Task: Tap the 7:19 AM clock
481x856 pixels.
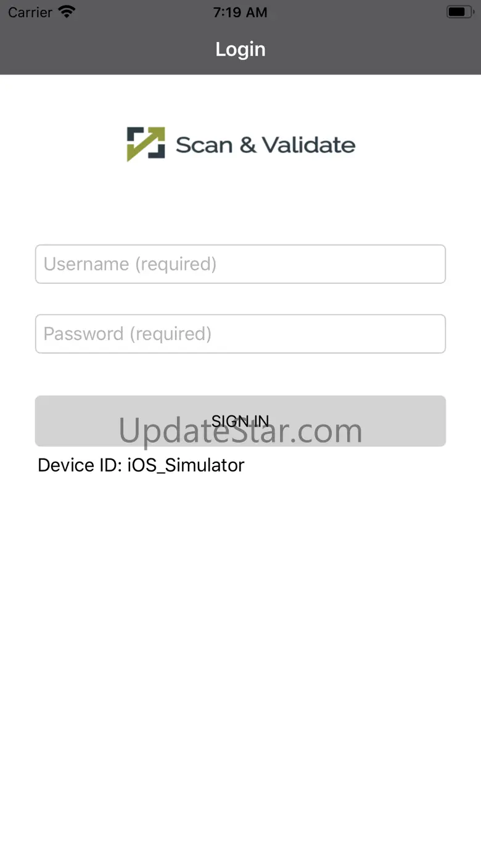Action: (240, 12)
